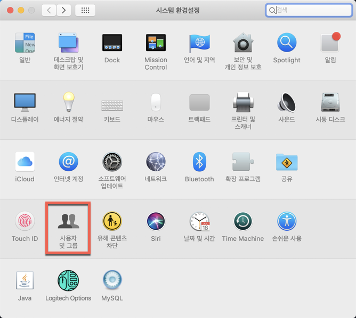
Task: Show all preferences with grid button
Action: pyautogui.click(x=85, y=10)
